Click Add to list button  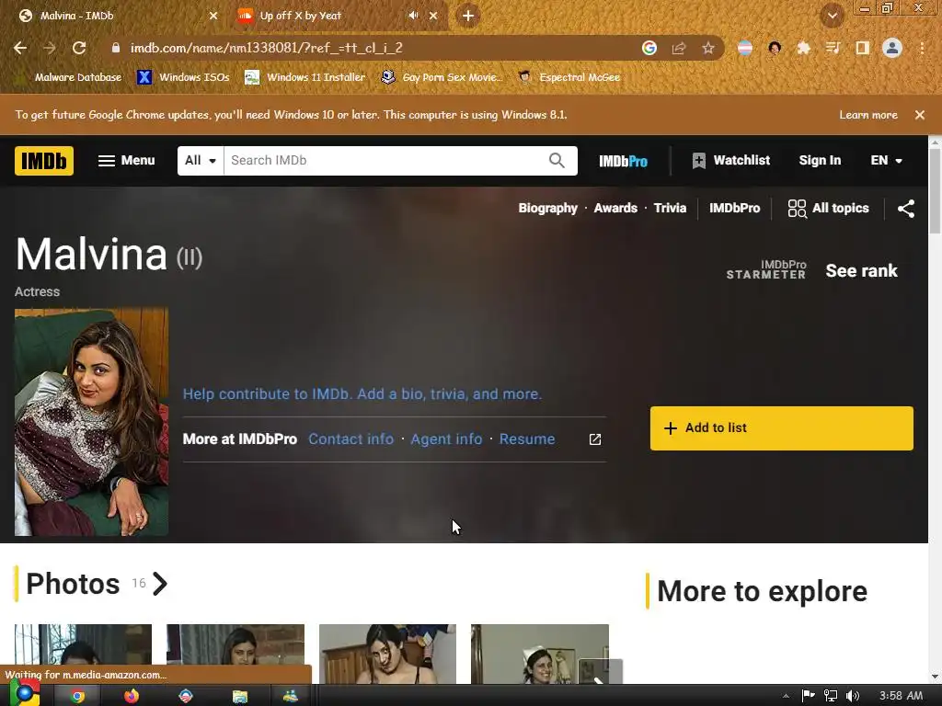coord(782,428)
